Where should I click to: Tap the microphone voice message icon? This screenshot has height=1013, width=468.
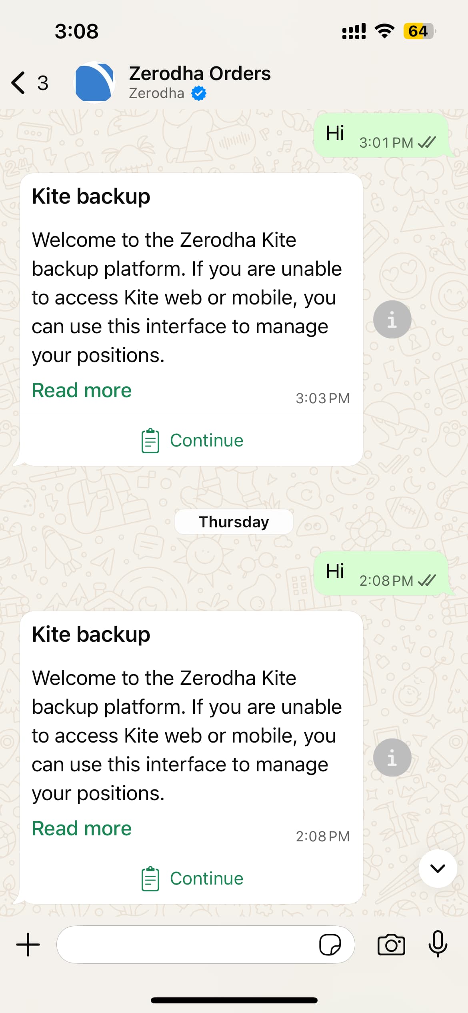(438, 944)
